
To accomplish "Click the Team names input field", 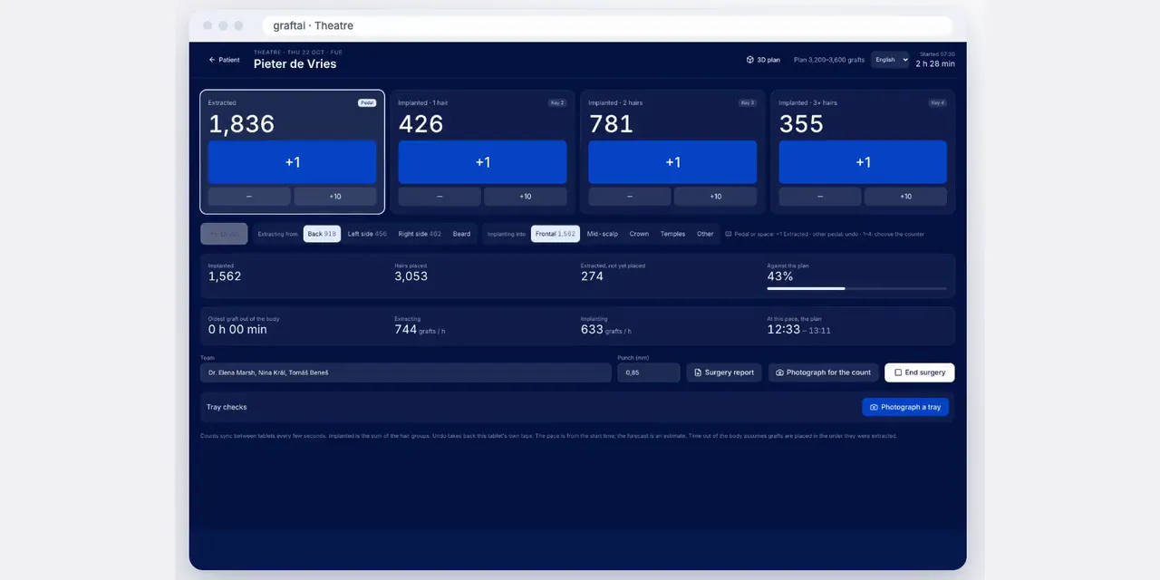I will pyautogui.click(x=406, y=372).
